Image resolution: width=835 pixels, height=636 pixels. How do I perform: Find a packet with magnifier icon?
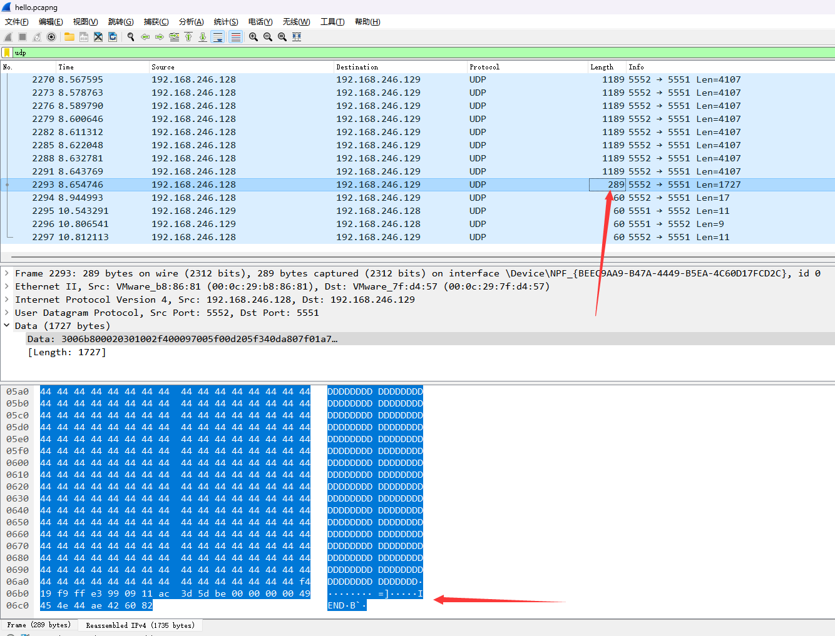(x=131, y=37)
